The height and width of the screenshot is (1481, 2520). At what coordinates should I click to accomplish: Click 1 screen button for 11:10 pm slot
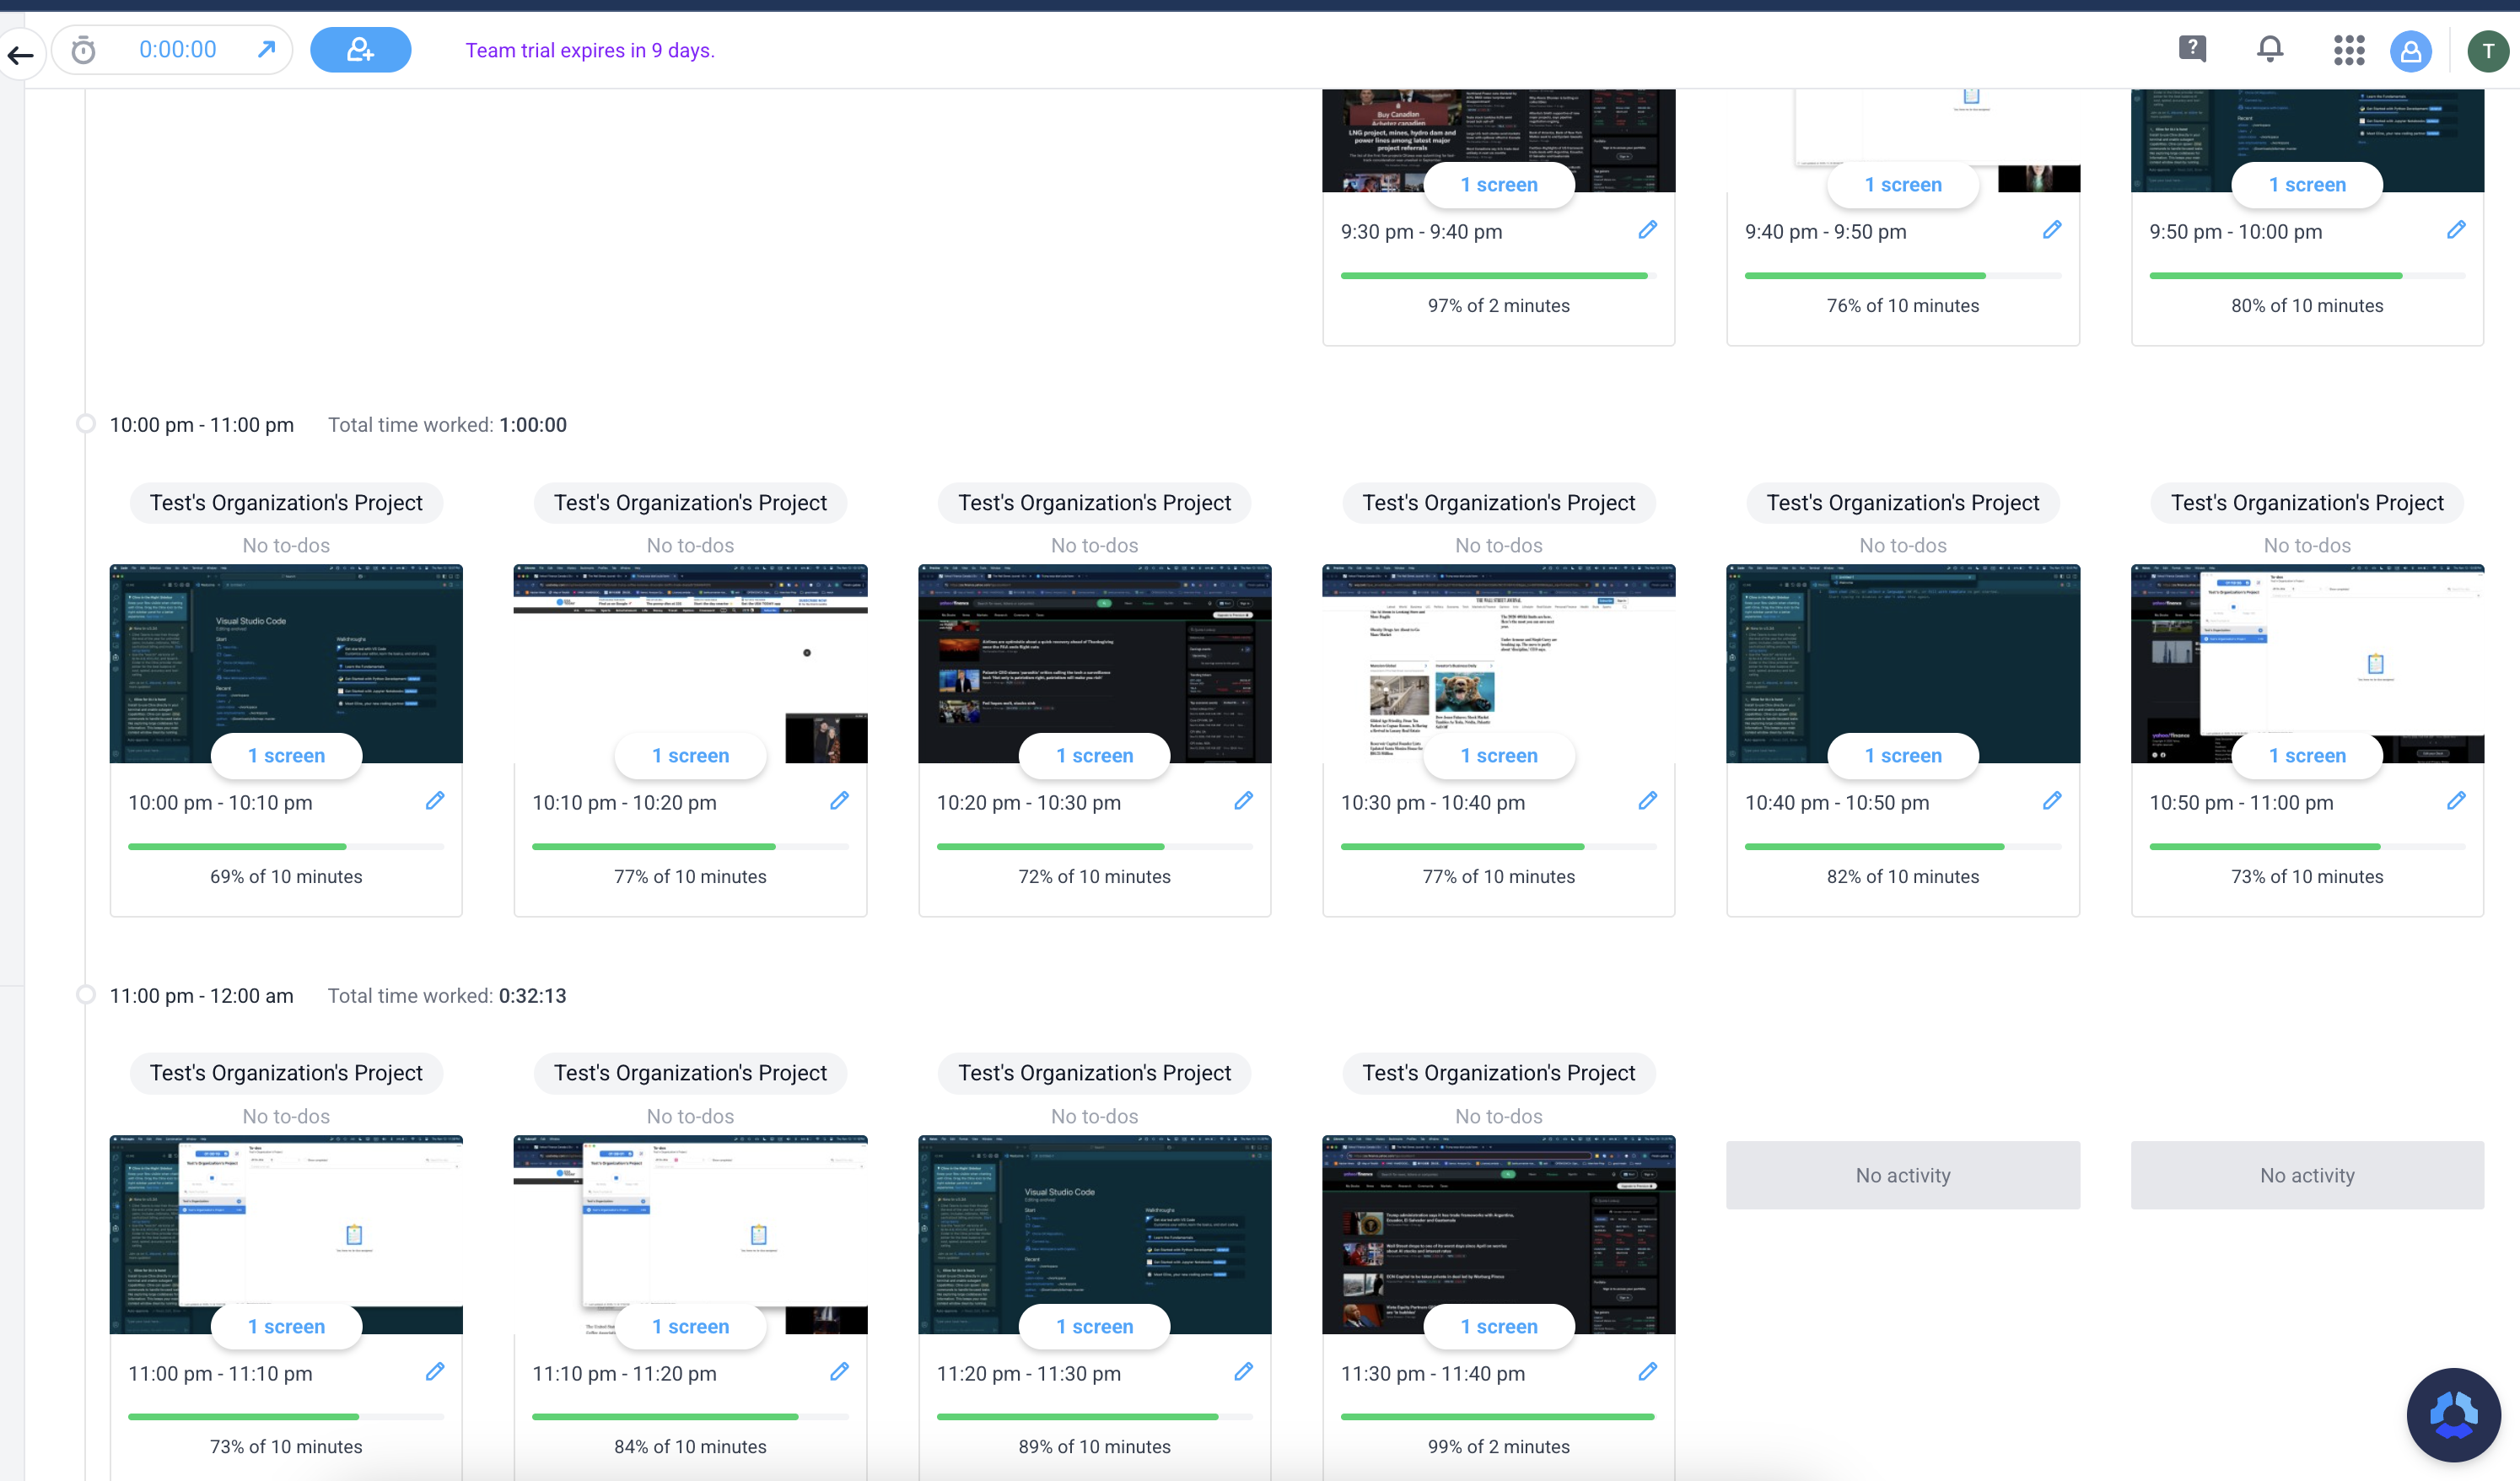pos(690,1327)
